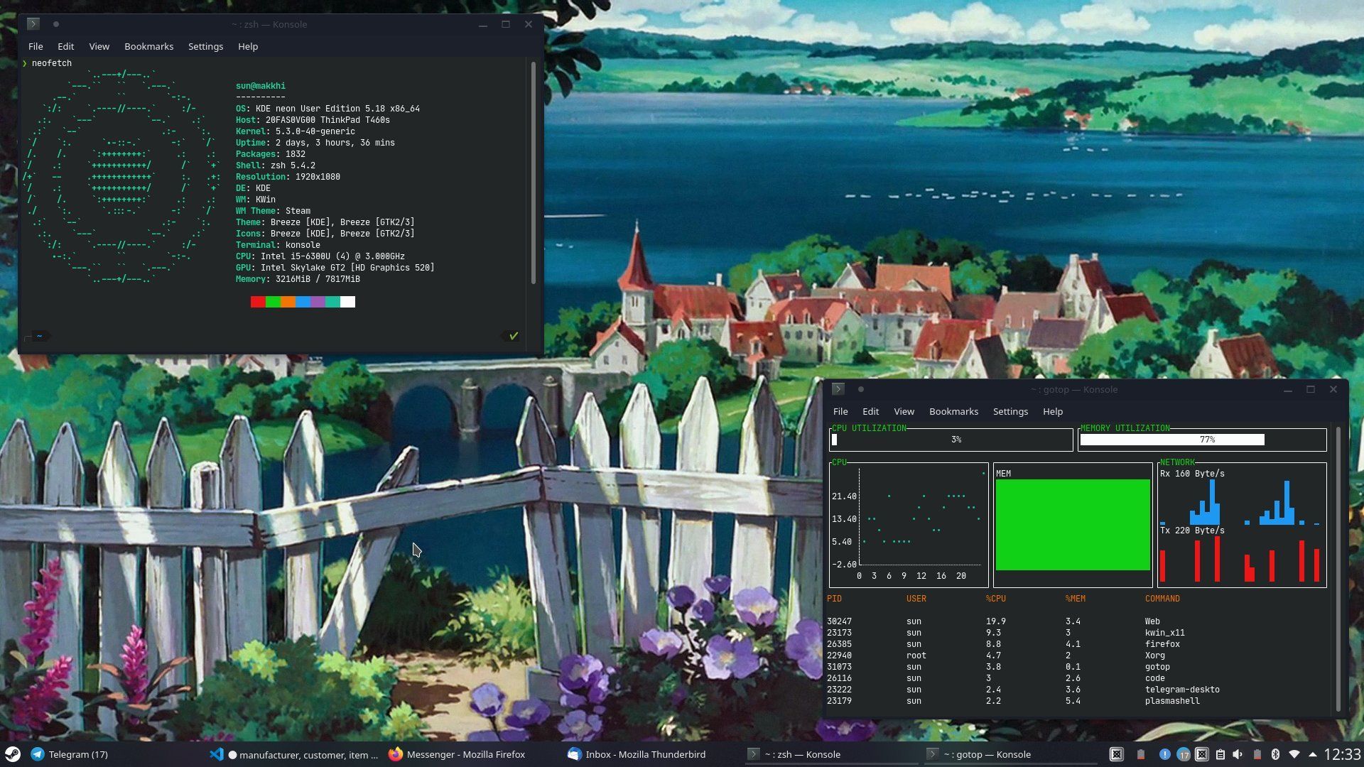Click the Steam launcher icon in taskbar
This screenshot has height=767, width=1364.
click(13, 754)
